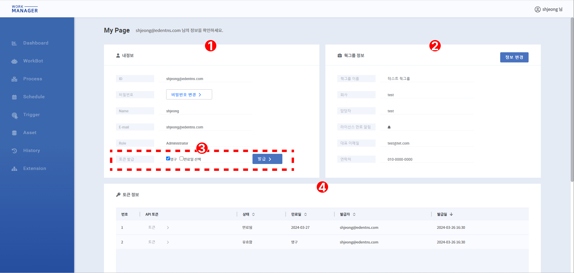Click the Trigger sidebar icon

point(14,115)
